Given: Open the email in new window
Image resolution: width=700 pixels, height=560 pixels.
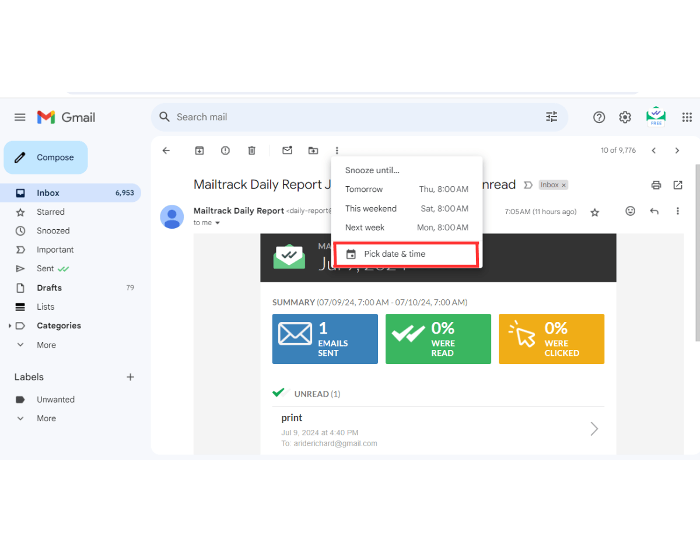Looking at the screenshot, I should point(678,185).
